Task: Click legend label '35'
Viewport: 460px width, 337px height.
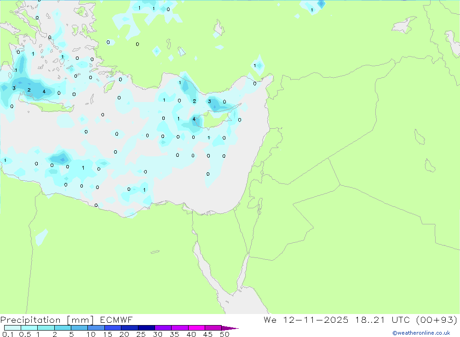Action: [174, 334]
